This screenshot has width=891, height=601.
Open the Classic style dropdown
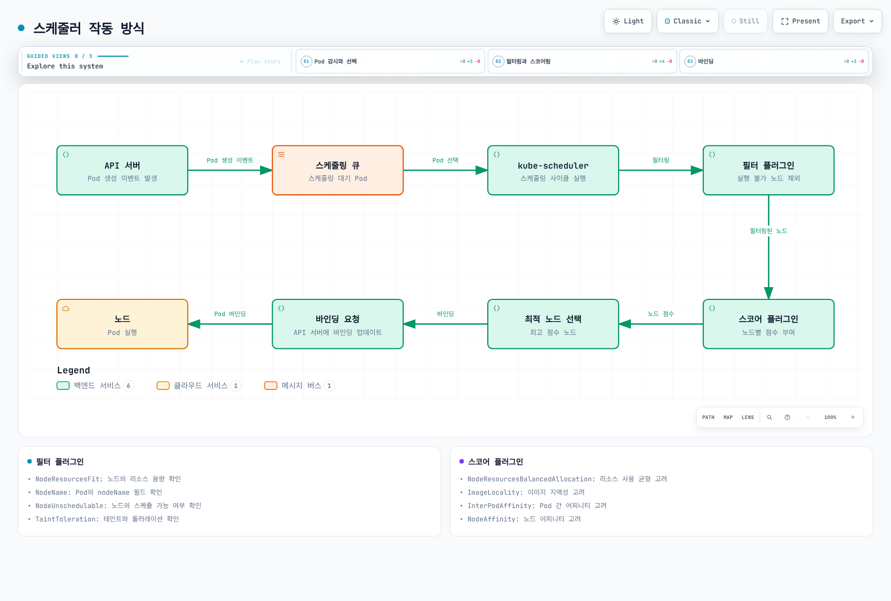tap(687, 21)
